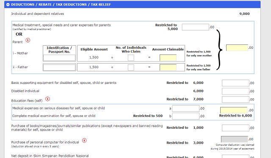Click medical expenses total field restricted to 6,000
Screen dimensions: 271x158
234,110
